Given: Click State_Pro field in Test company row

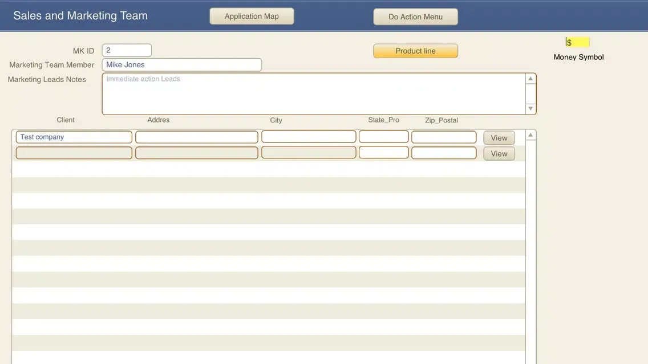Looking at the screenshot, I should (x=383, y=137).
